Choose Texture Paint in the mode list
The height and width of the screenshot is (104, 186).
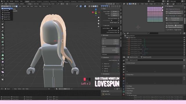(7, 19)
